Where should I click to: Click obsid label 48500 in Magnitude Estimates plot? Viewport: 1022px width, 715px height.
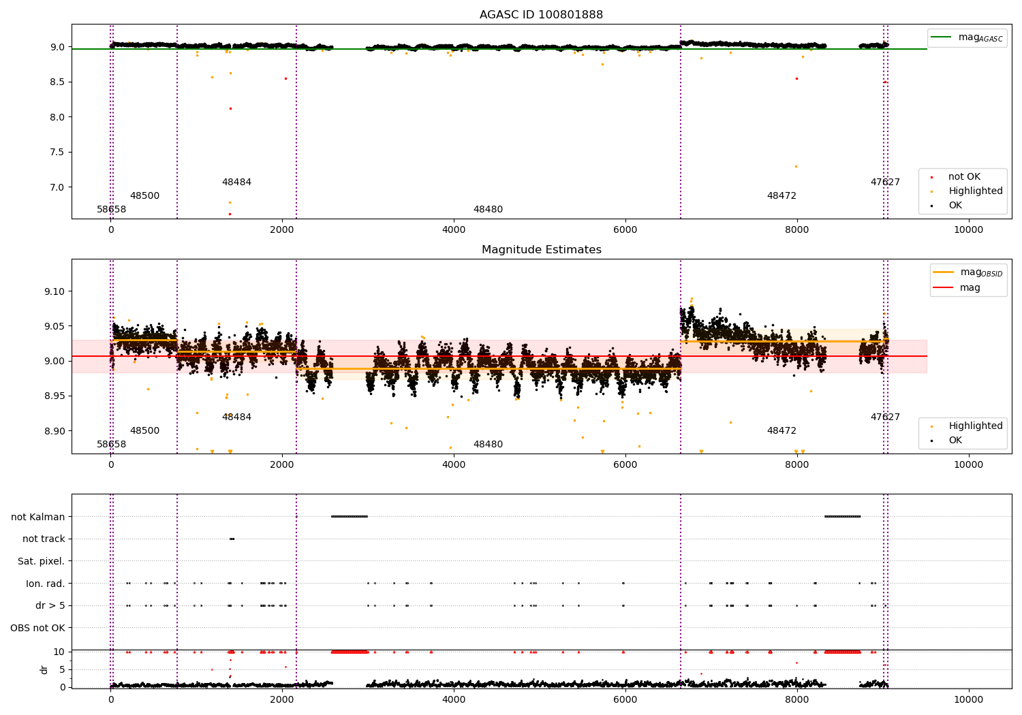point(144,431)
